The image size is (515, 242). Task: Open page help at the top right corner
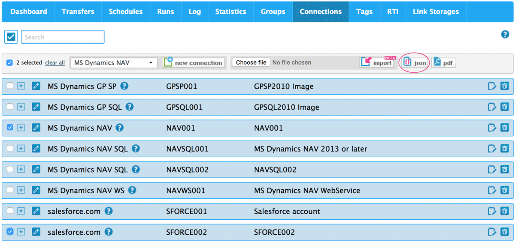[x=505, y=35]
